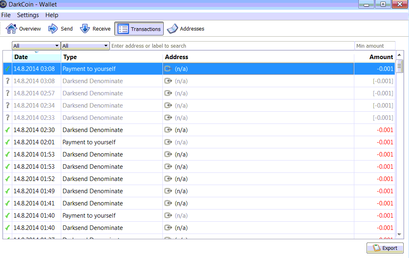Select the -0.001 amount at 01:52
Image resolution: width=409 pixels, height=258 pixels.
385,179
